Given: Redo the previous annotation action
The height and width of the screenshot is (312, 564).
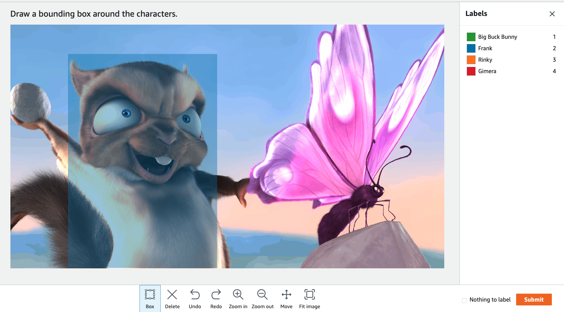Looking at the screenshot, I should pyautogui.click(x=216, y=298).
